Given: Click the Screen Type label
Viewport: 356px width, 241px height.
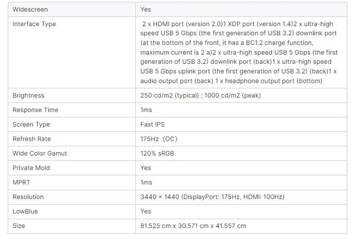Looking at the screenshot, I should (x=31, y=125).
